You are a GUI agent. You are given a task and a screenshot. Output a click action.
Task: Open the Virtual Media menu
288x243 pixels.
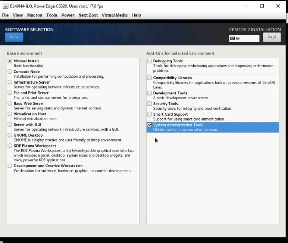[x=115, y=15]
